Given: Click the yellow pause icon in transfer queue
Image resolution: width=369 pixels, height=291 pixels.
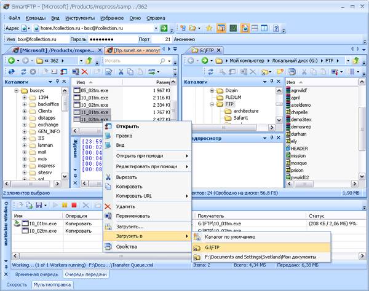Looking at the screenshot, I should [x=65, y=205].
